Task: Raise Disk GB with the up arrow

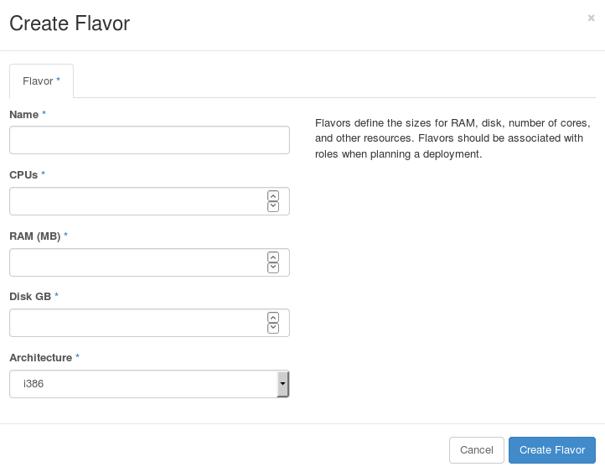Action: tap(273, 318)
